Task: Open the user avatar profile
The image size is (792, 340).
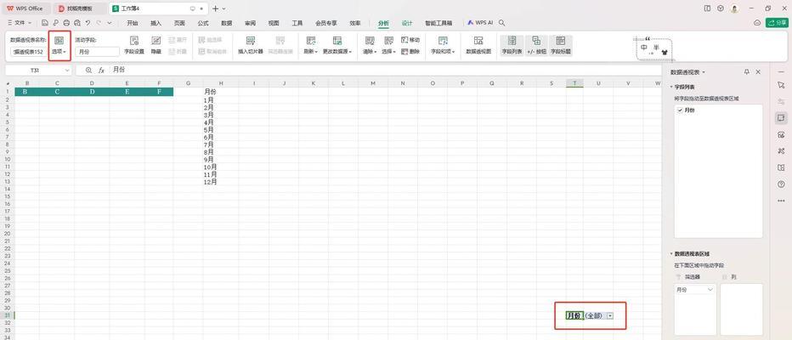Action: coord(734,8)
